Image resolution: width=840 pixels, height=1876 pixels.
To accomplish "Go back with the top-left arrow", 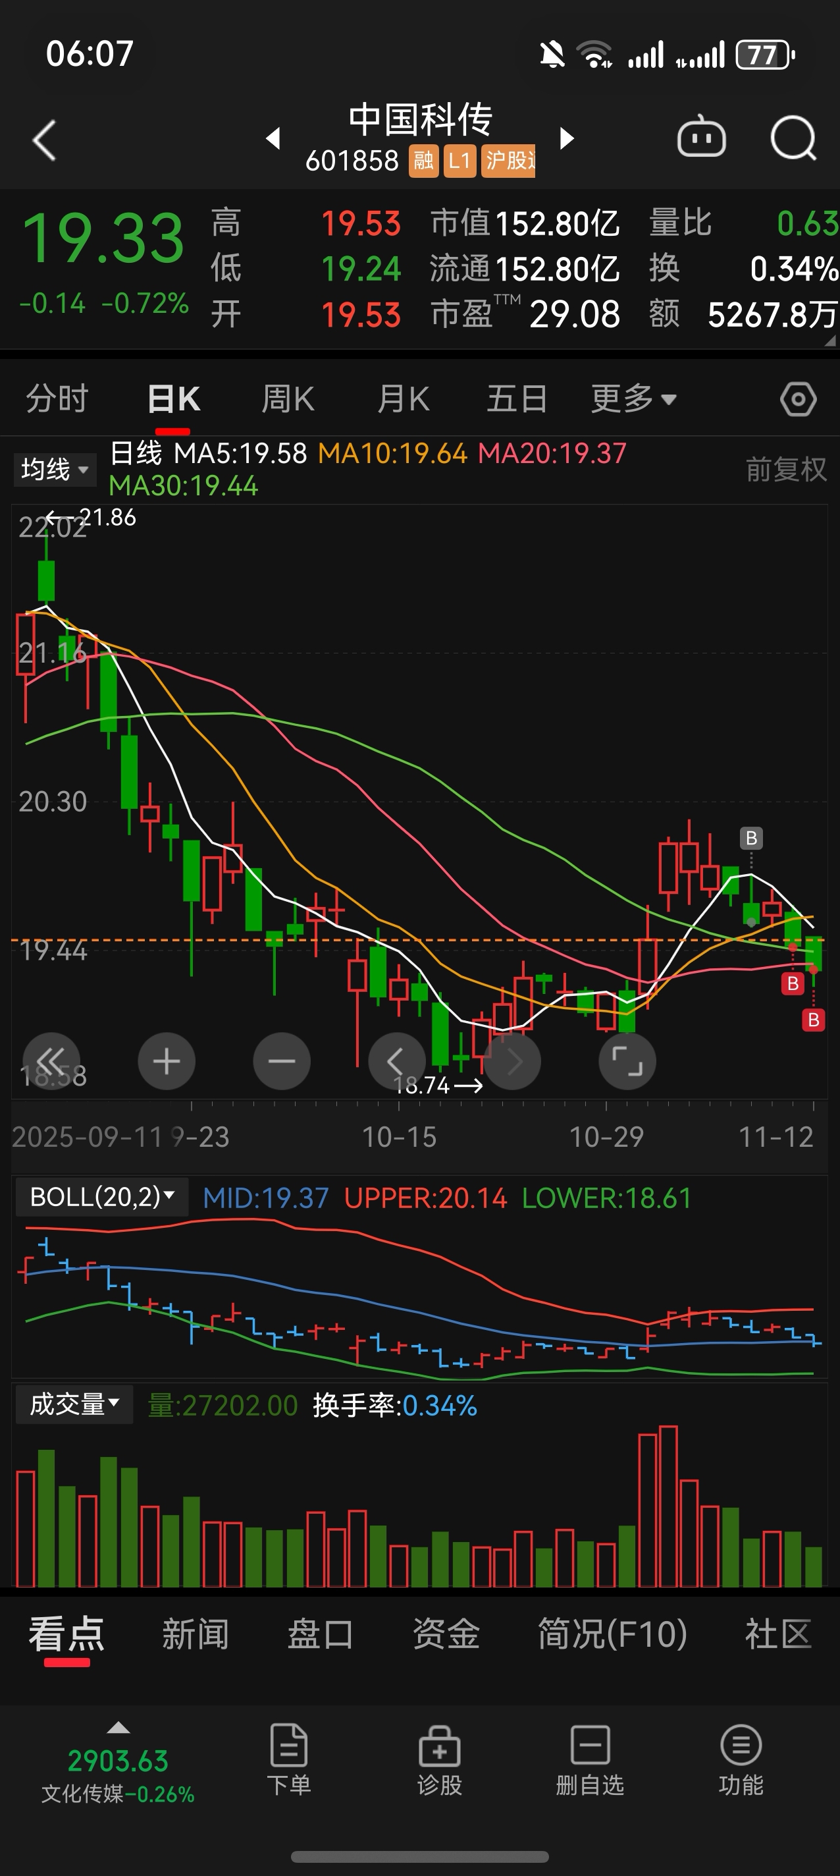I will point(44,140).
